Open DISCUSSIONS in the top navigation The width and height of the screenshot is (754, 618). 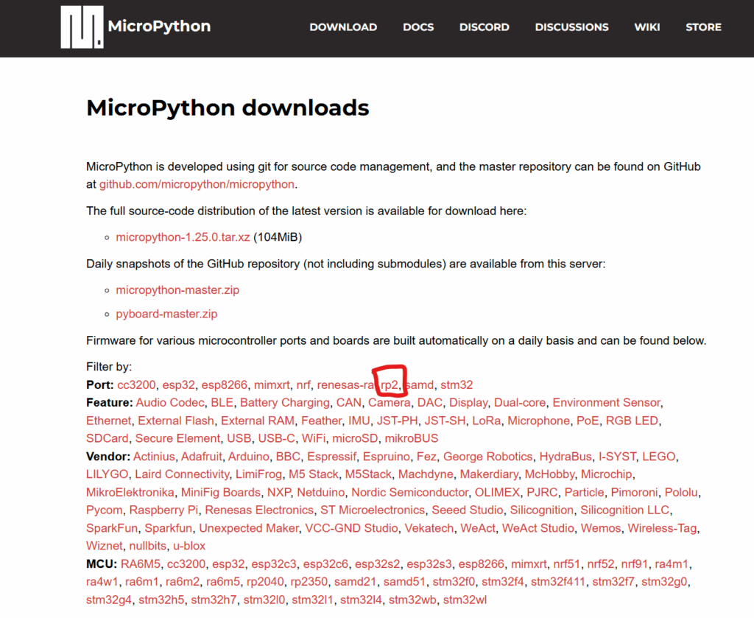pyautogui.click(x=571, y=27)
